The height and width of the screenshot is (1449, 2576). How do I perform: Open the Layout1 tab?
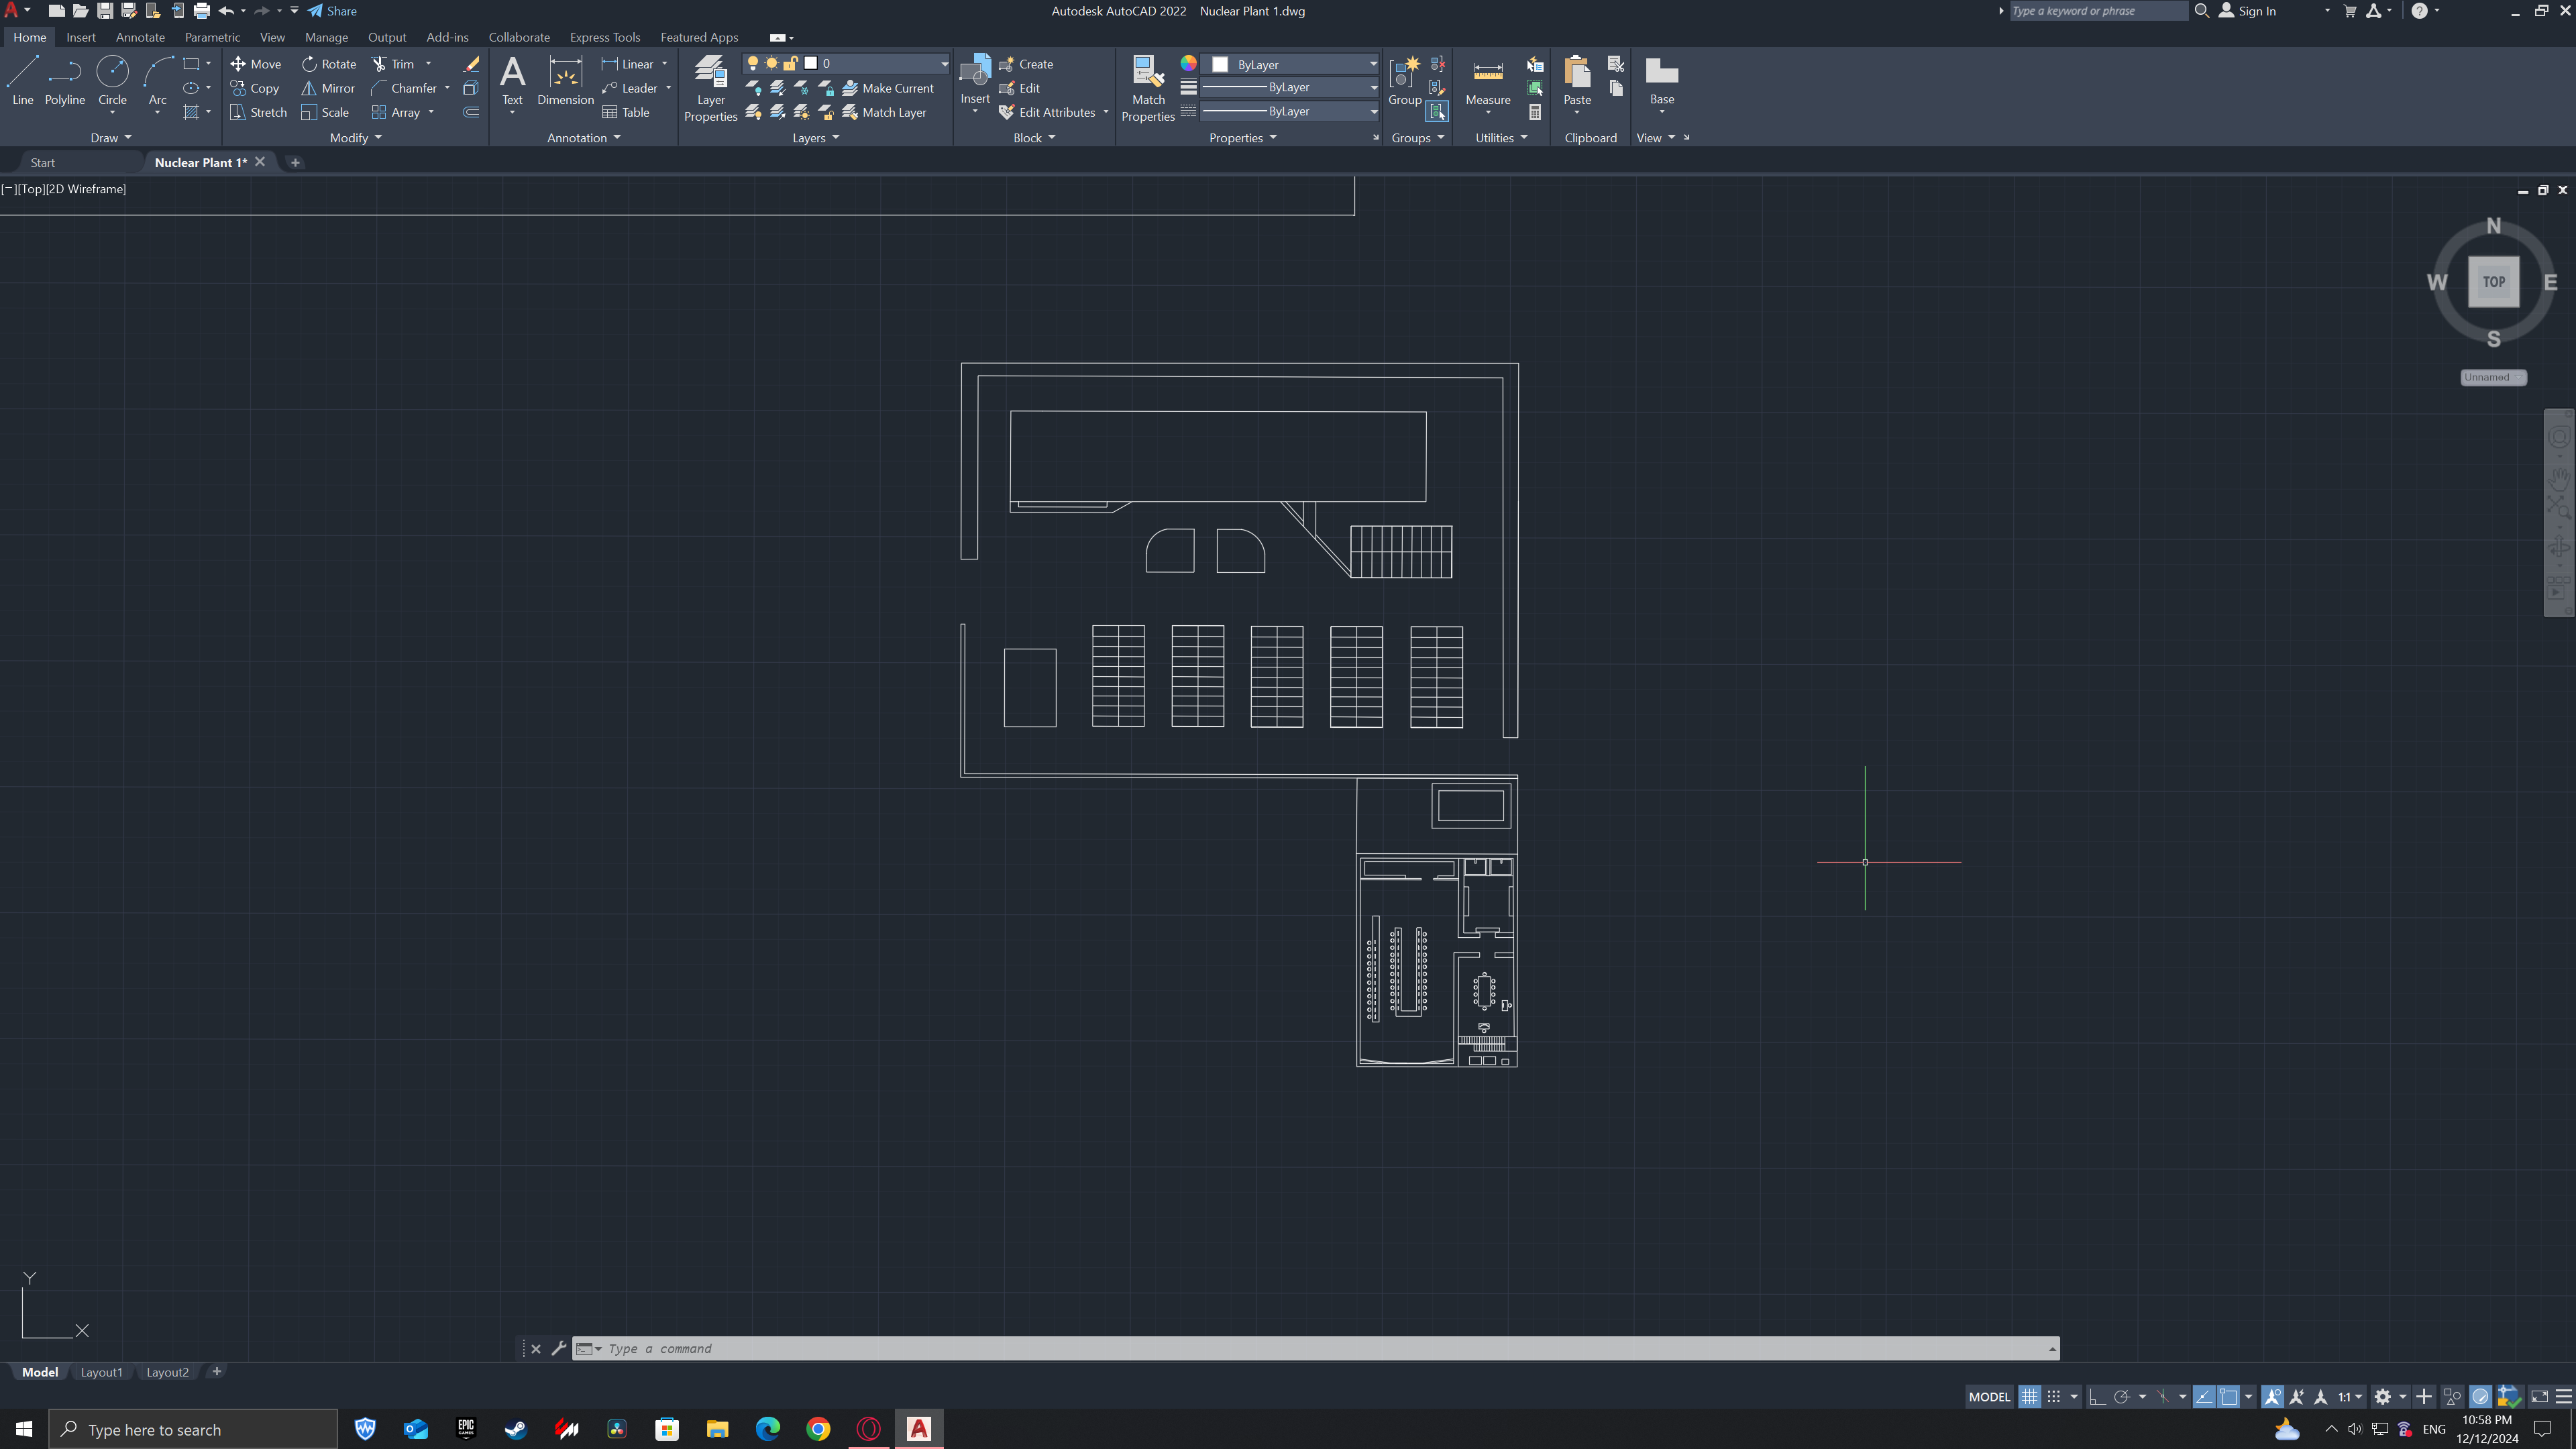click(101, 1372)
